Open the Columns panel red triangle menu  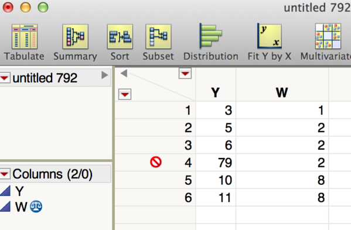coord(5,174)
